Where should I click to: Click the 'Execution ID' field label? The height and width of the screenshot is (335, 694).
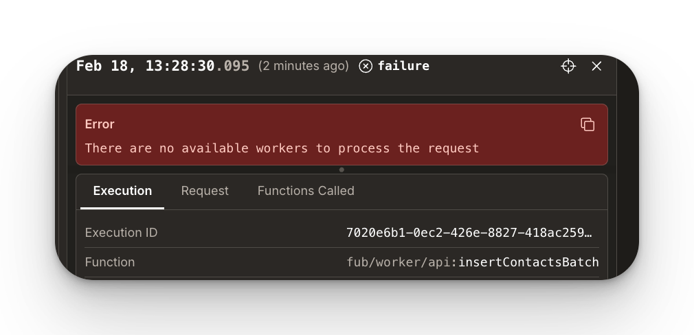coord(121,233)
